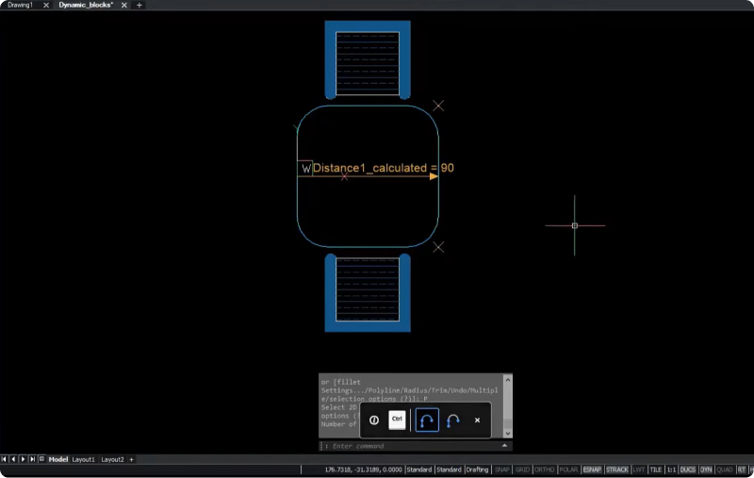Click the info icon in the hotkey assistant

[374, 420]
